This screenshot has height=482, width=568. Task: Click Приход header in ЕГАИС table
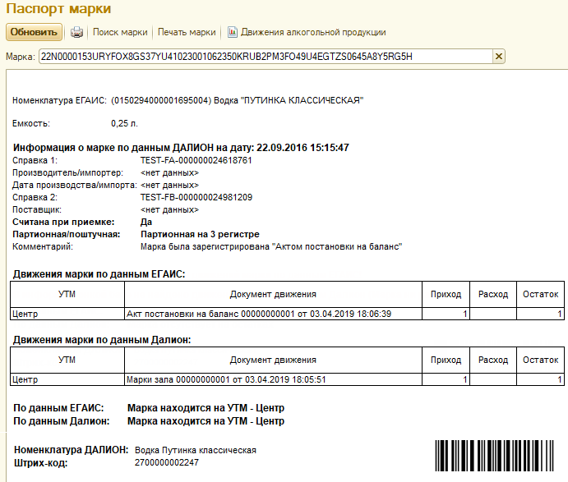(x=446, y=295)
